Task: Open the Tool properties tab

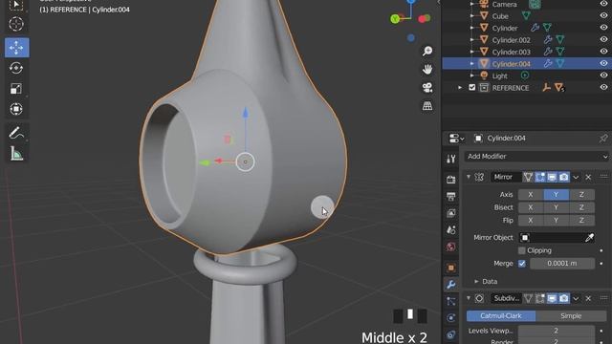Action: (450, 159)
